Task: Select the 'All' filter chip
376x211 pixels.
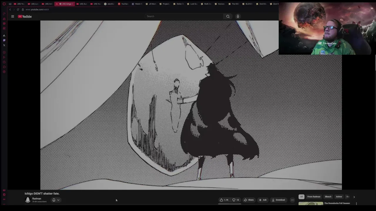Action: [301, 197]
